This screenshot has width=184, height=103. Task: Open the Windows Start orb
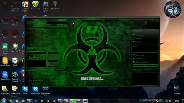3,101
